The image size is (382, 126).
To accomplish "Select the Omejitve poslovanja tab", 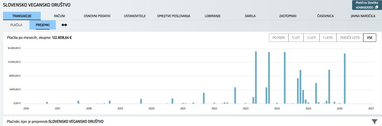I will 173,16.
